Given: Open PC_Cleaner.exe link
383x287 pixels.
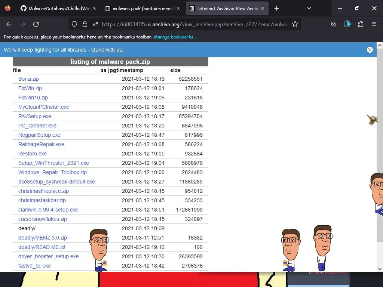Looking at the screenshot, I should coord(37,126).
